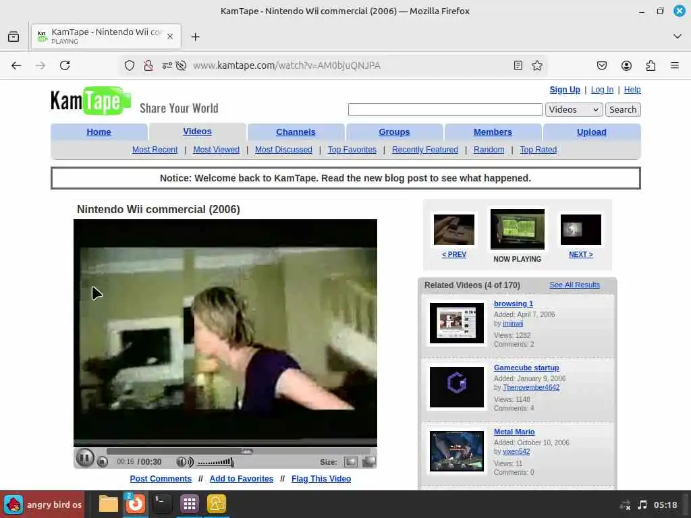Open the file manager in the taskbar
Screen dimensions: 691x518
pyautogui.click(x=109, y=504)
